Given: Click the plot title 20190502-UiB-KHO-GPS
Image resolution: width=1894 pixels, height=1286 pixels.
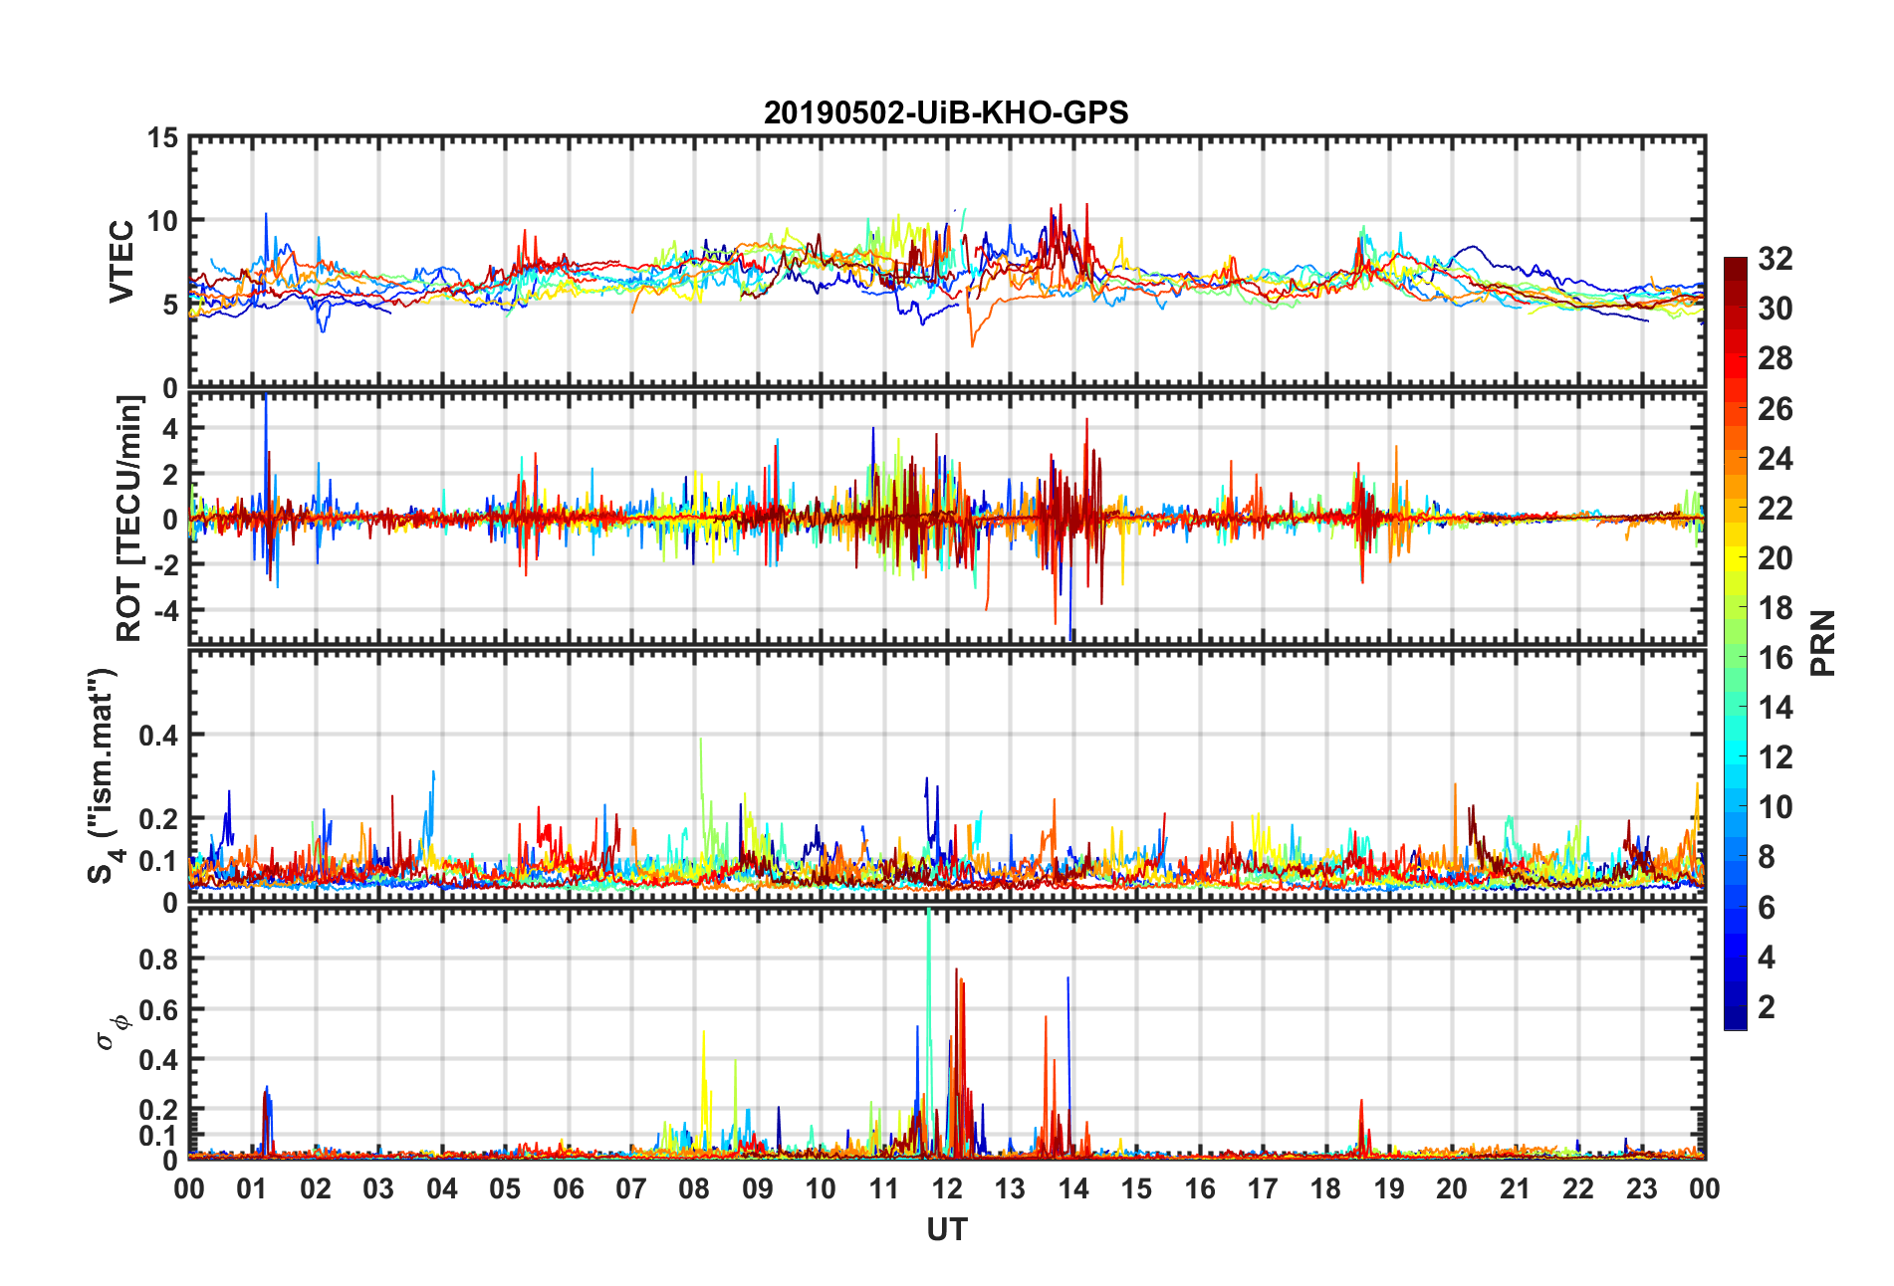Looking at the screenshot, I should 946,112.
